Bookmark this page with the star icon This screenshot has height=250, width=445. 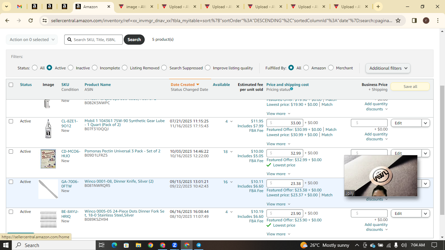click(x=398, y=21)
